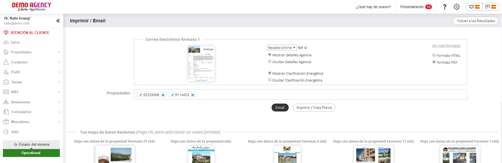Screen dimensions: 502x163
Task: Expand the Perfil menu chevron
Action: click(59, 72)
